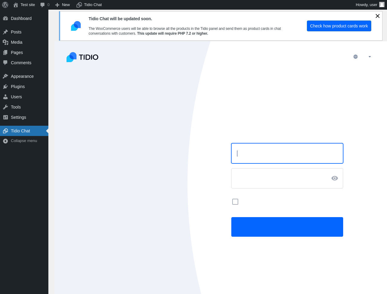Click the Tidio logo in the notice

(x=76, y=26)
